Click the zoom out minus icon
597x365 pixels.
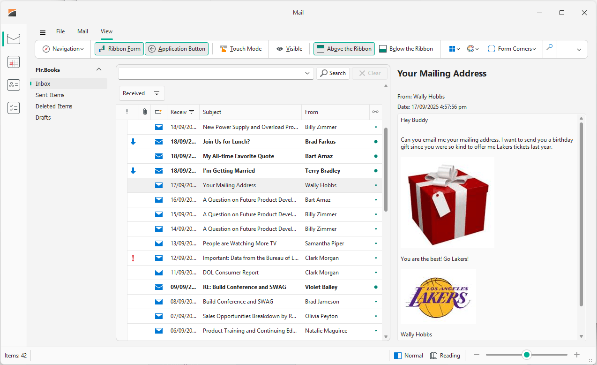point(477,355)
